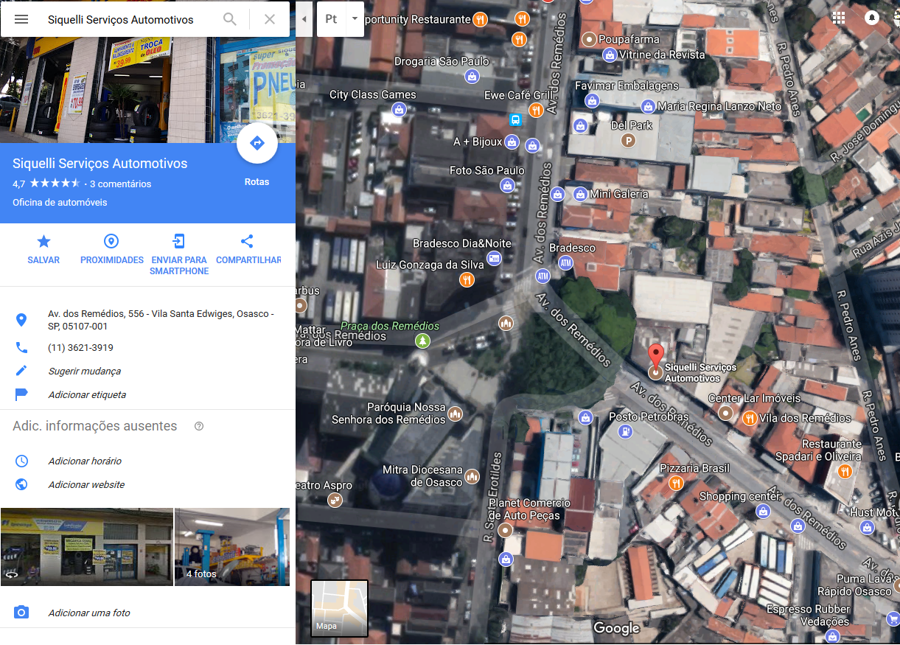Click the Planet Comercio de Auto Peças marker
900x645 pixels.
point(505,530)
